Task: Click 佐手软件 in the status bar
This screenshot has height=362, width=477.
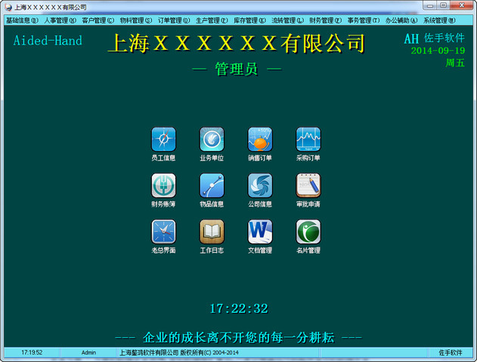Action: pyautogui.click(x=451, y=353)
